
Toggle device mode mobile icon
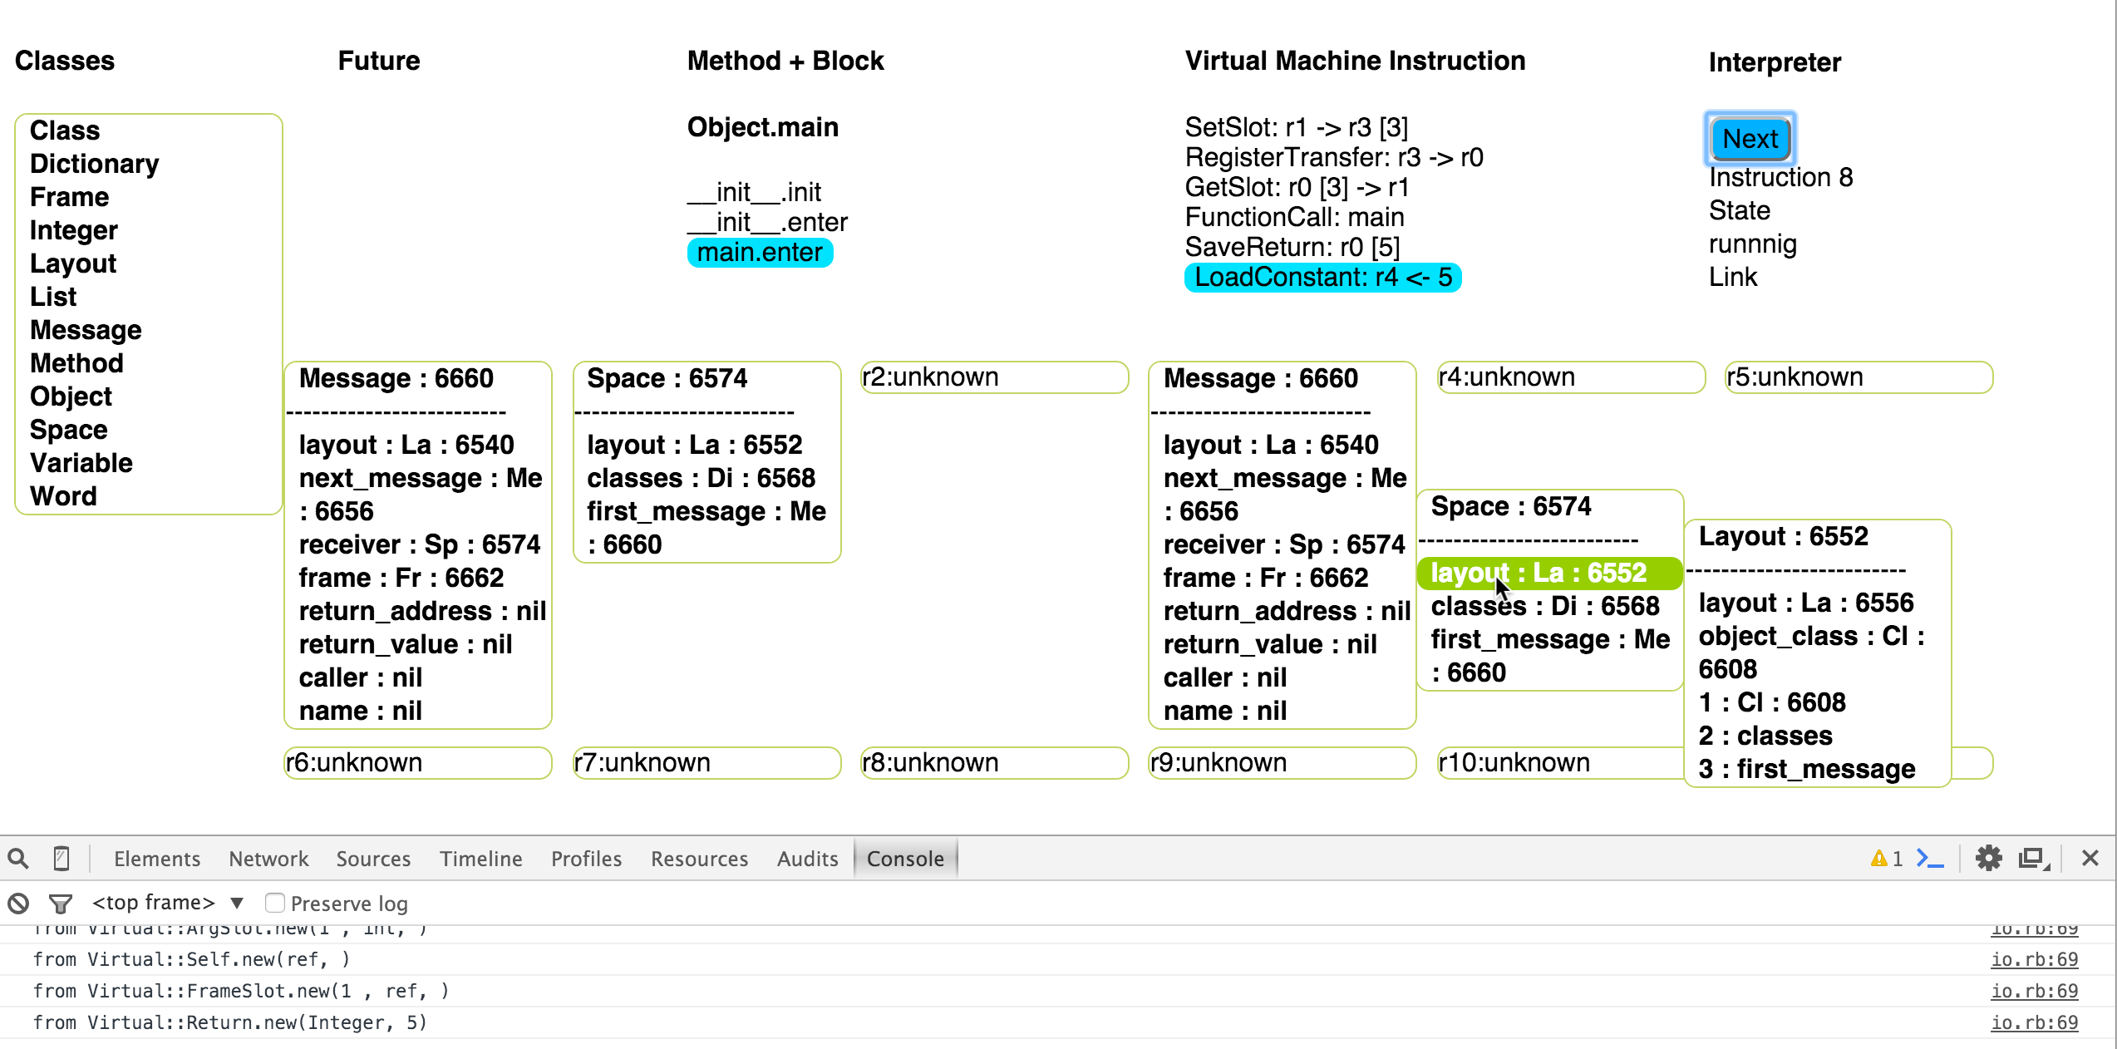coord(62,859)
